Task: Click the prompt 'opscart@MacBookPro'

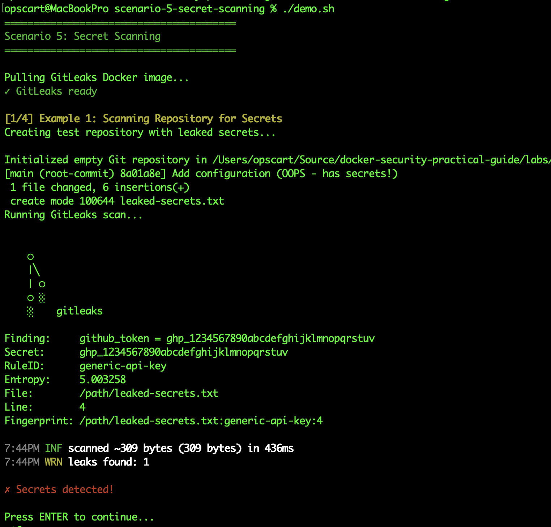Action: click(x=57, y=9)
